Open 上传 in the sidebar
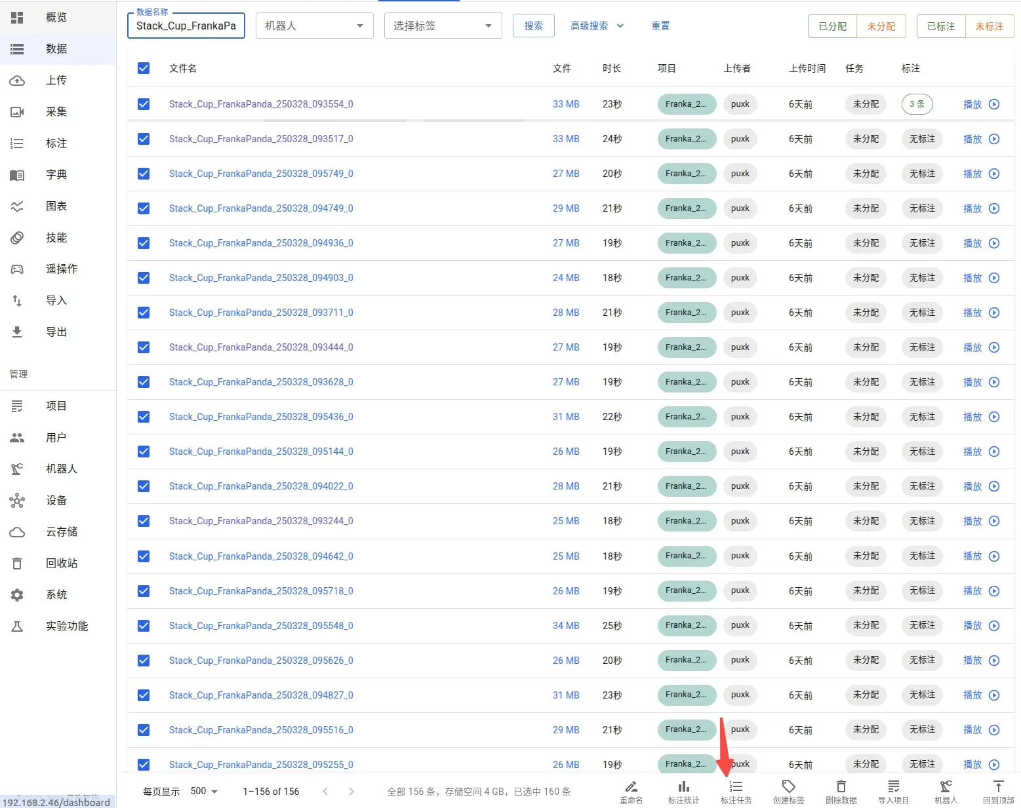This screenshot has height=808, width=1021. click(58, 80)
